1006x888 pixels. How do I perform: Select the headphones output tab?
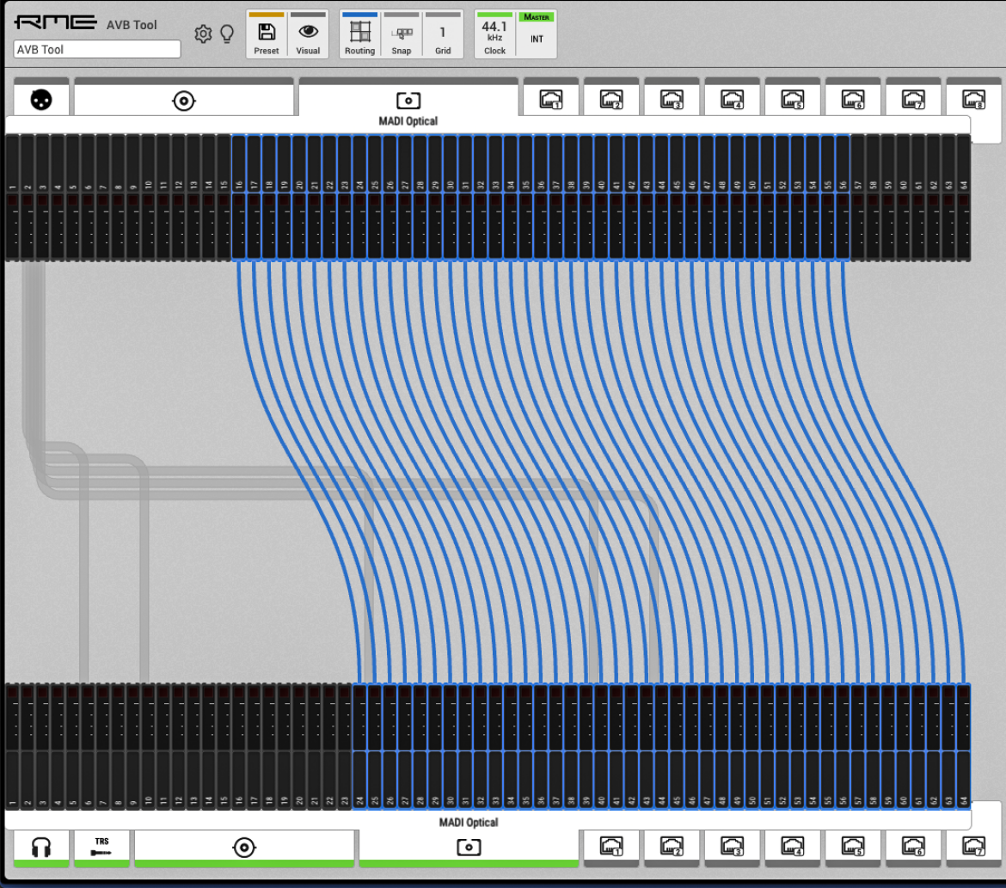click(x=41, y=848)
